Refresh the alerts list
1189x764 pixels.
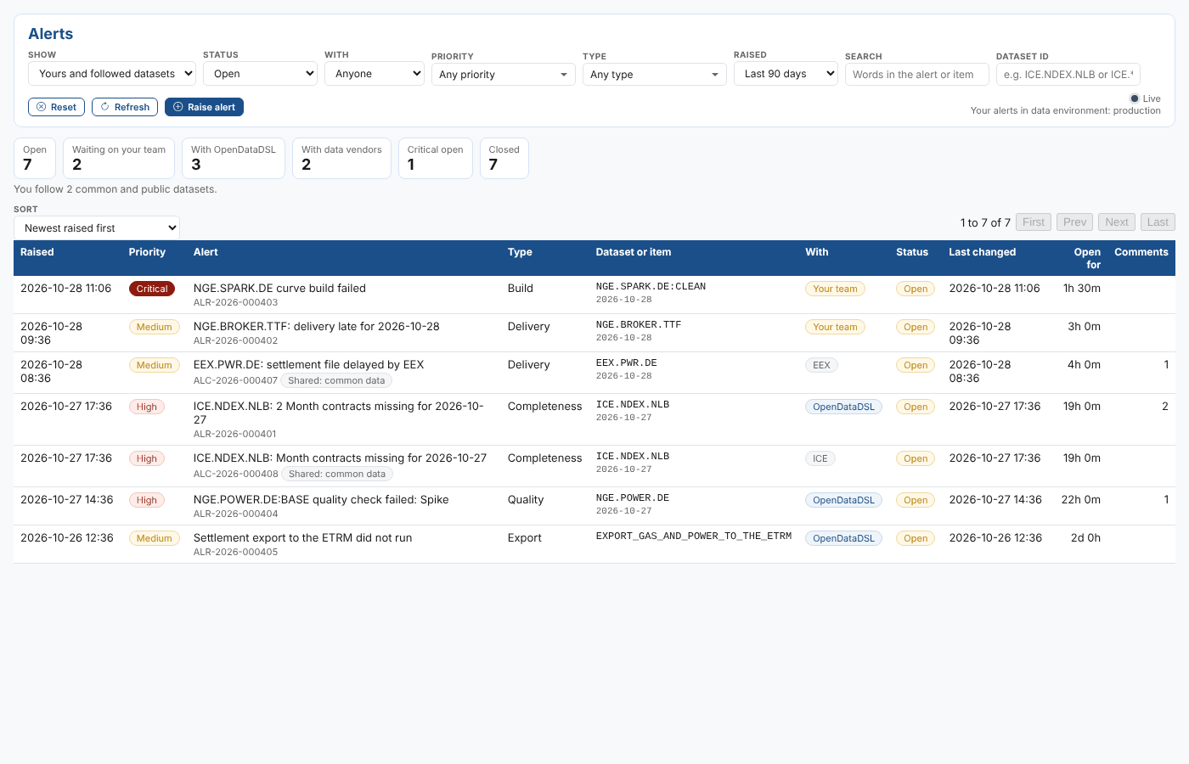coord(125,107)
